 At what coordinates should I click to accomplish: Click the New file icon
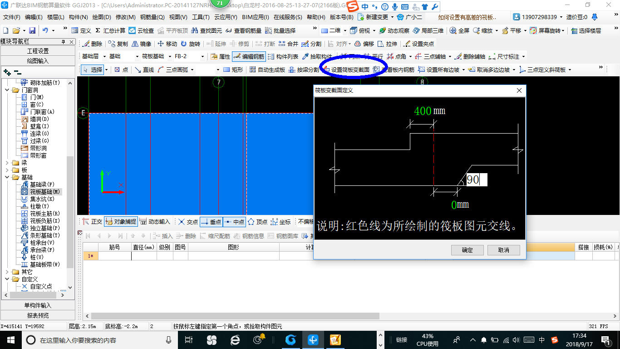click(x=5, y=30)
